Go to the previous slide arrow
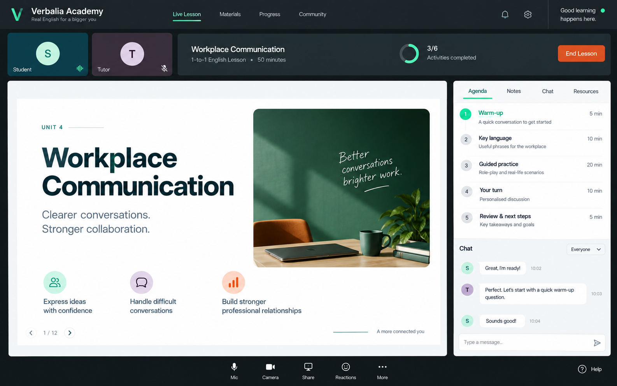The height and width of the screenshot is (386, 617). pos(31,333)
